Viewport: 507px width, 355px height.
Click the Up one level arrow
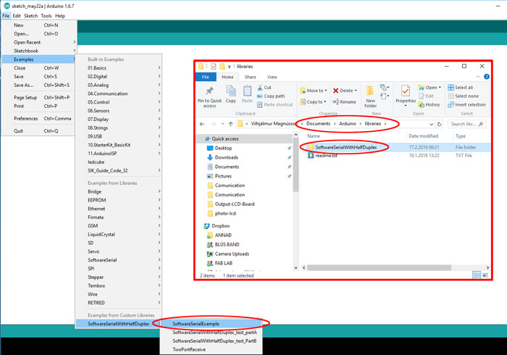point(230,124)
